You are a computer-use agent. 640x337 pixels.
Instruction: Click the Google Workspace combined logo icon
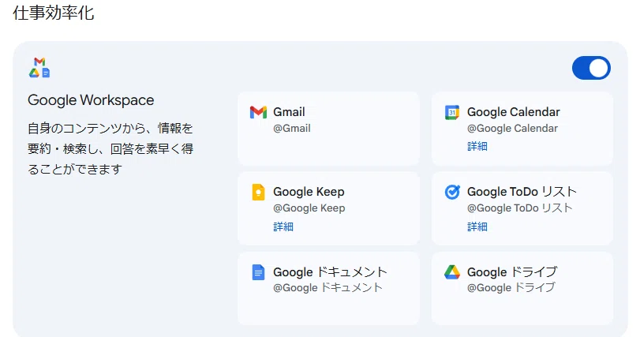coord(39,68)
